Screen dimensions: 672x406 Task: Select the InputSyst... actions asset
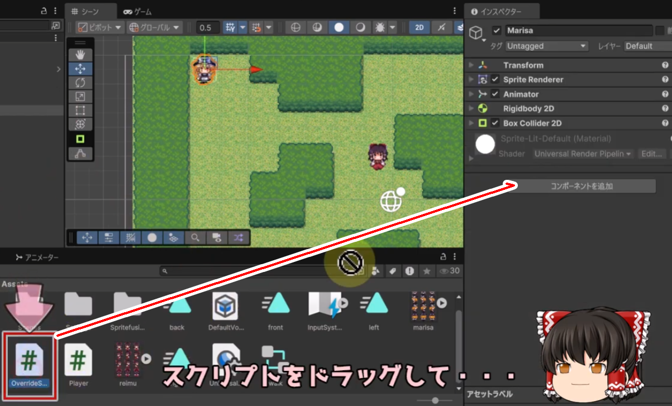point(325,311)
